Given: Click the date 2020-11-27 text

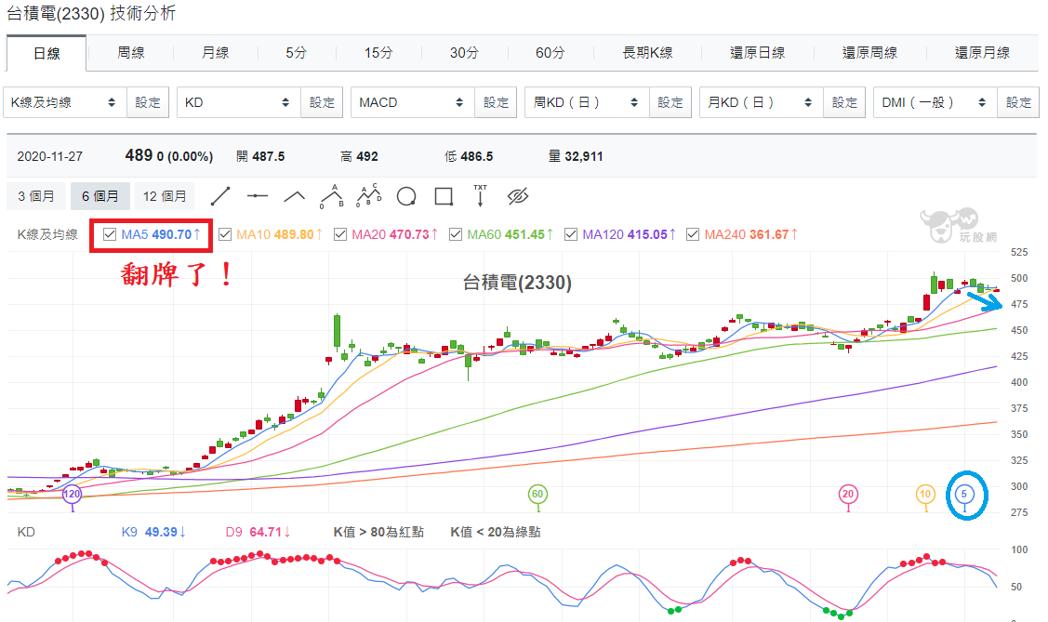Looking at the screenshot, I should coord(50,156).
